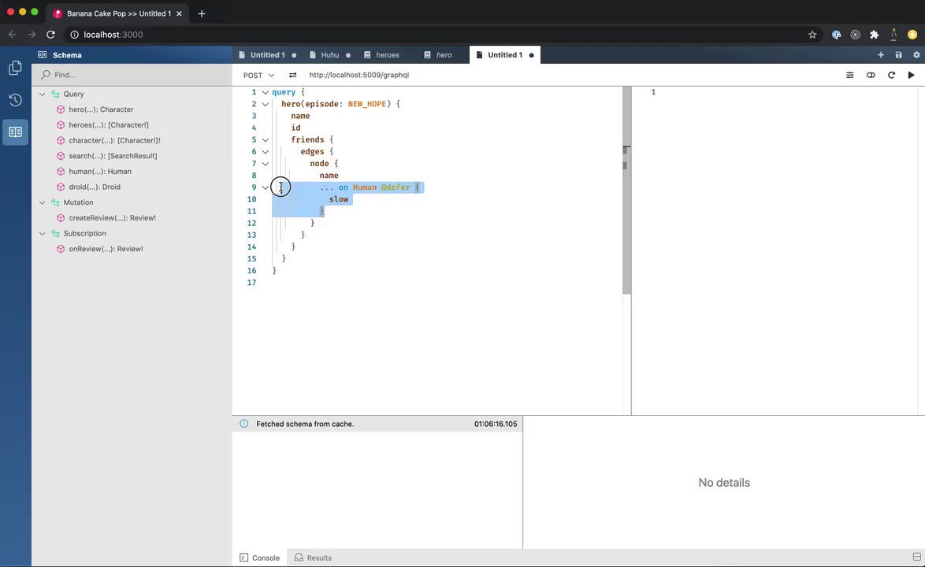Open the Results bottom tab
The image size is (925, 567).
(314, 558)
